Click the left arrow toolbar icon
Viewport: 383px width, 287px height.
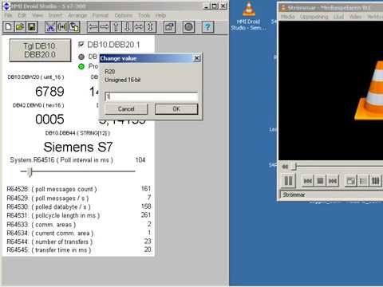click(93, 27)
